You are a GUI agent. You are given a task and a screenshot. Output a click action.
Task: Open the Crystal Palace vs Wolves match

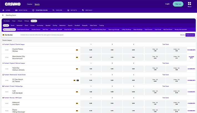click(17, 50)
